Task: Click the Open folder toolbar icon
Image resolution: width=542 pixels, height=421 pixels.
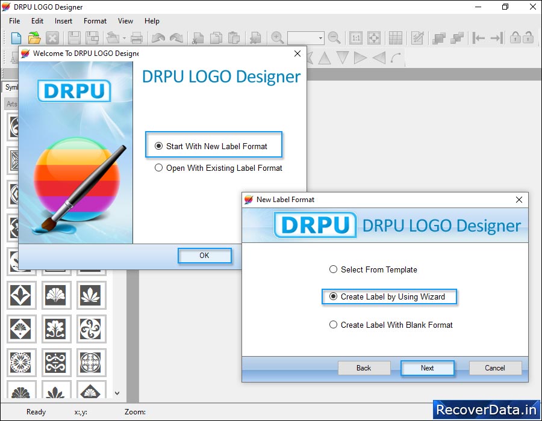Action: (x=34, y=38)
